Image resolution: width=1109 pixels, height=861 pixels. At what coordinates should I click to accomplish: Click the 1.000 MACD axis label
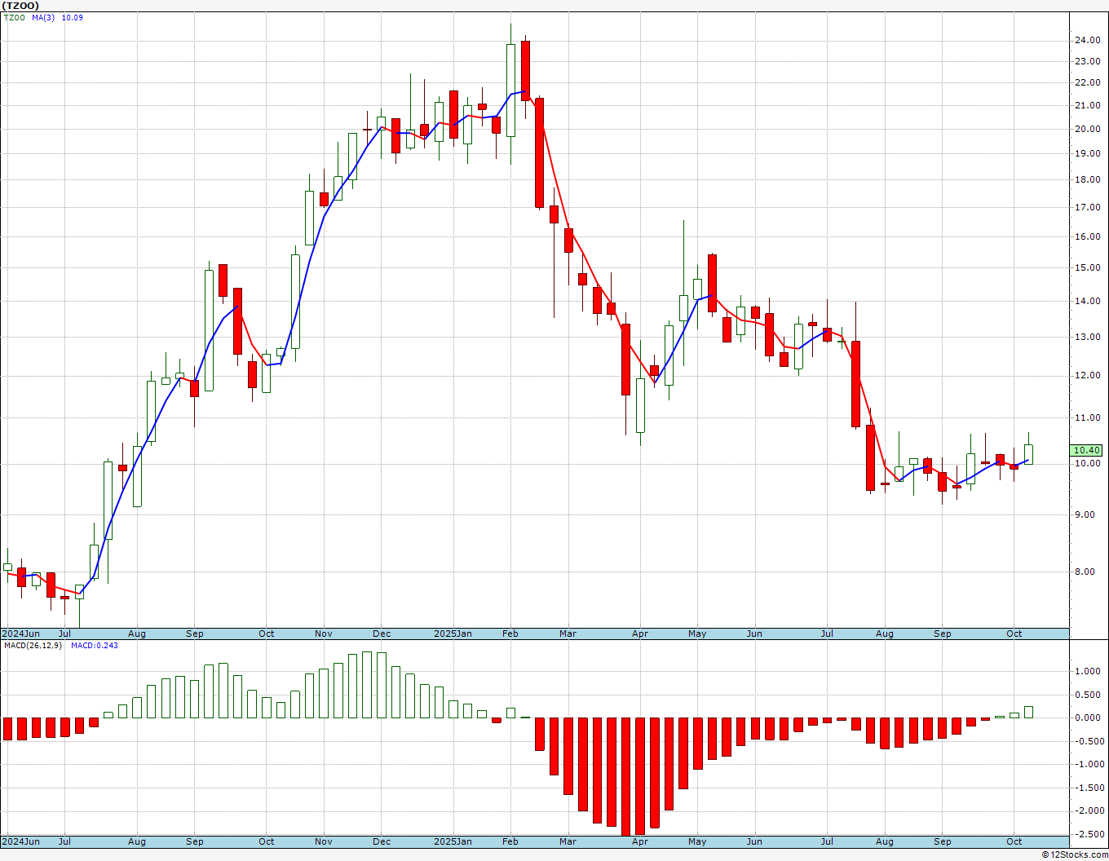[x=1087, y=672]
